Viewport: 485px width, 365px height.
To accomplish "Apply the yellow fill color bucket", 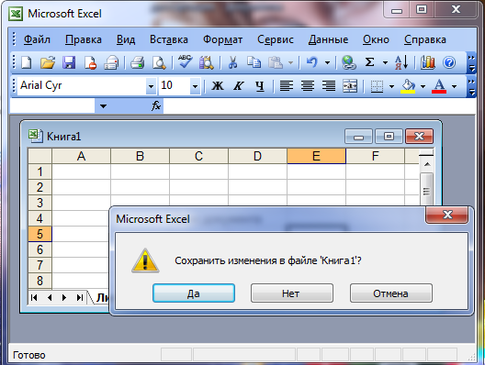I will pos(408,86).
